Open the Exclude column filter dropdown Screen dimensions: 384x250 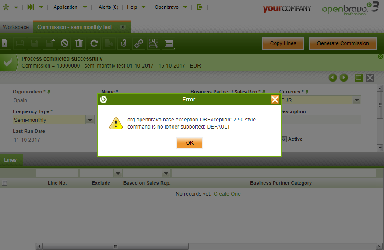coord(117,173)
